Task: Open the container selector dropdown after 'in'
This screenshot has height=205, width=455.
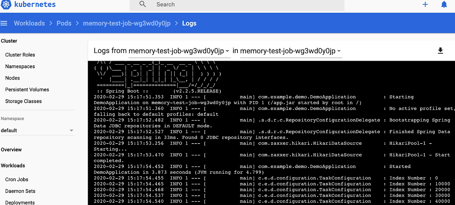Action: [x=291, y=51]
